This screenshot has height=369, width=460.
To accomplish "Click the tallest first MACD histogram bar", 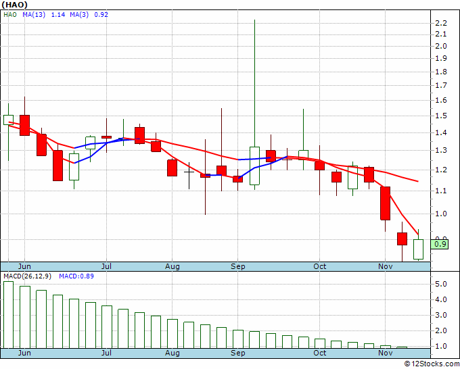I will (8, 315).
